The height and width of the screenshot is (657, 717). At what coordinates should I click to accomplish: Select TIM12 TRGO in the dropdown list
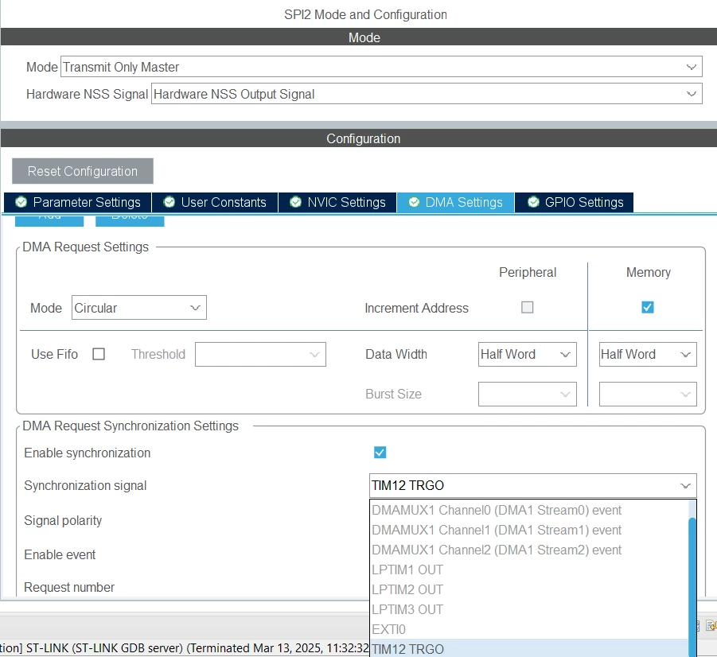coord(529,649)
